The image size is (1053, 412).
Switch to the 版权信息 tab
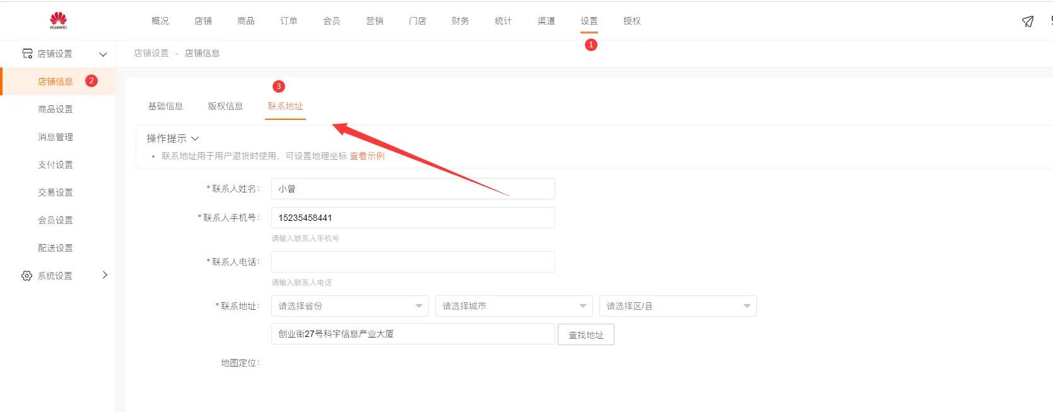point(225,106)
